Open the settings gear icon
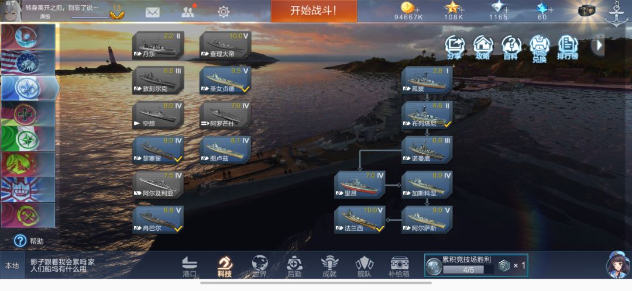This screenshot has height=291, width=632. tap(224, 12)
